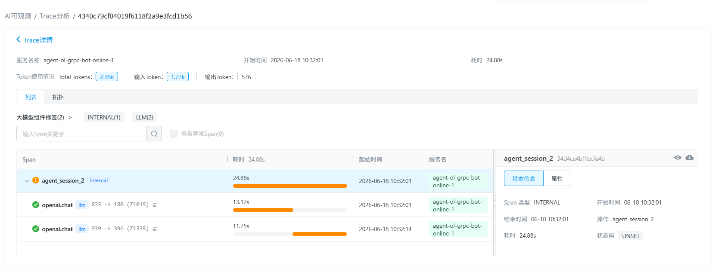Go to Trace分析 breadcrumb link
This screenshot has height=275, width=712.
[55, 16]
